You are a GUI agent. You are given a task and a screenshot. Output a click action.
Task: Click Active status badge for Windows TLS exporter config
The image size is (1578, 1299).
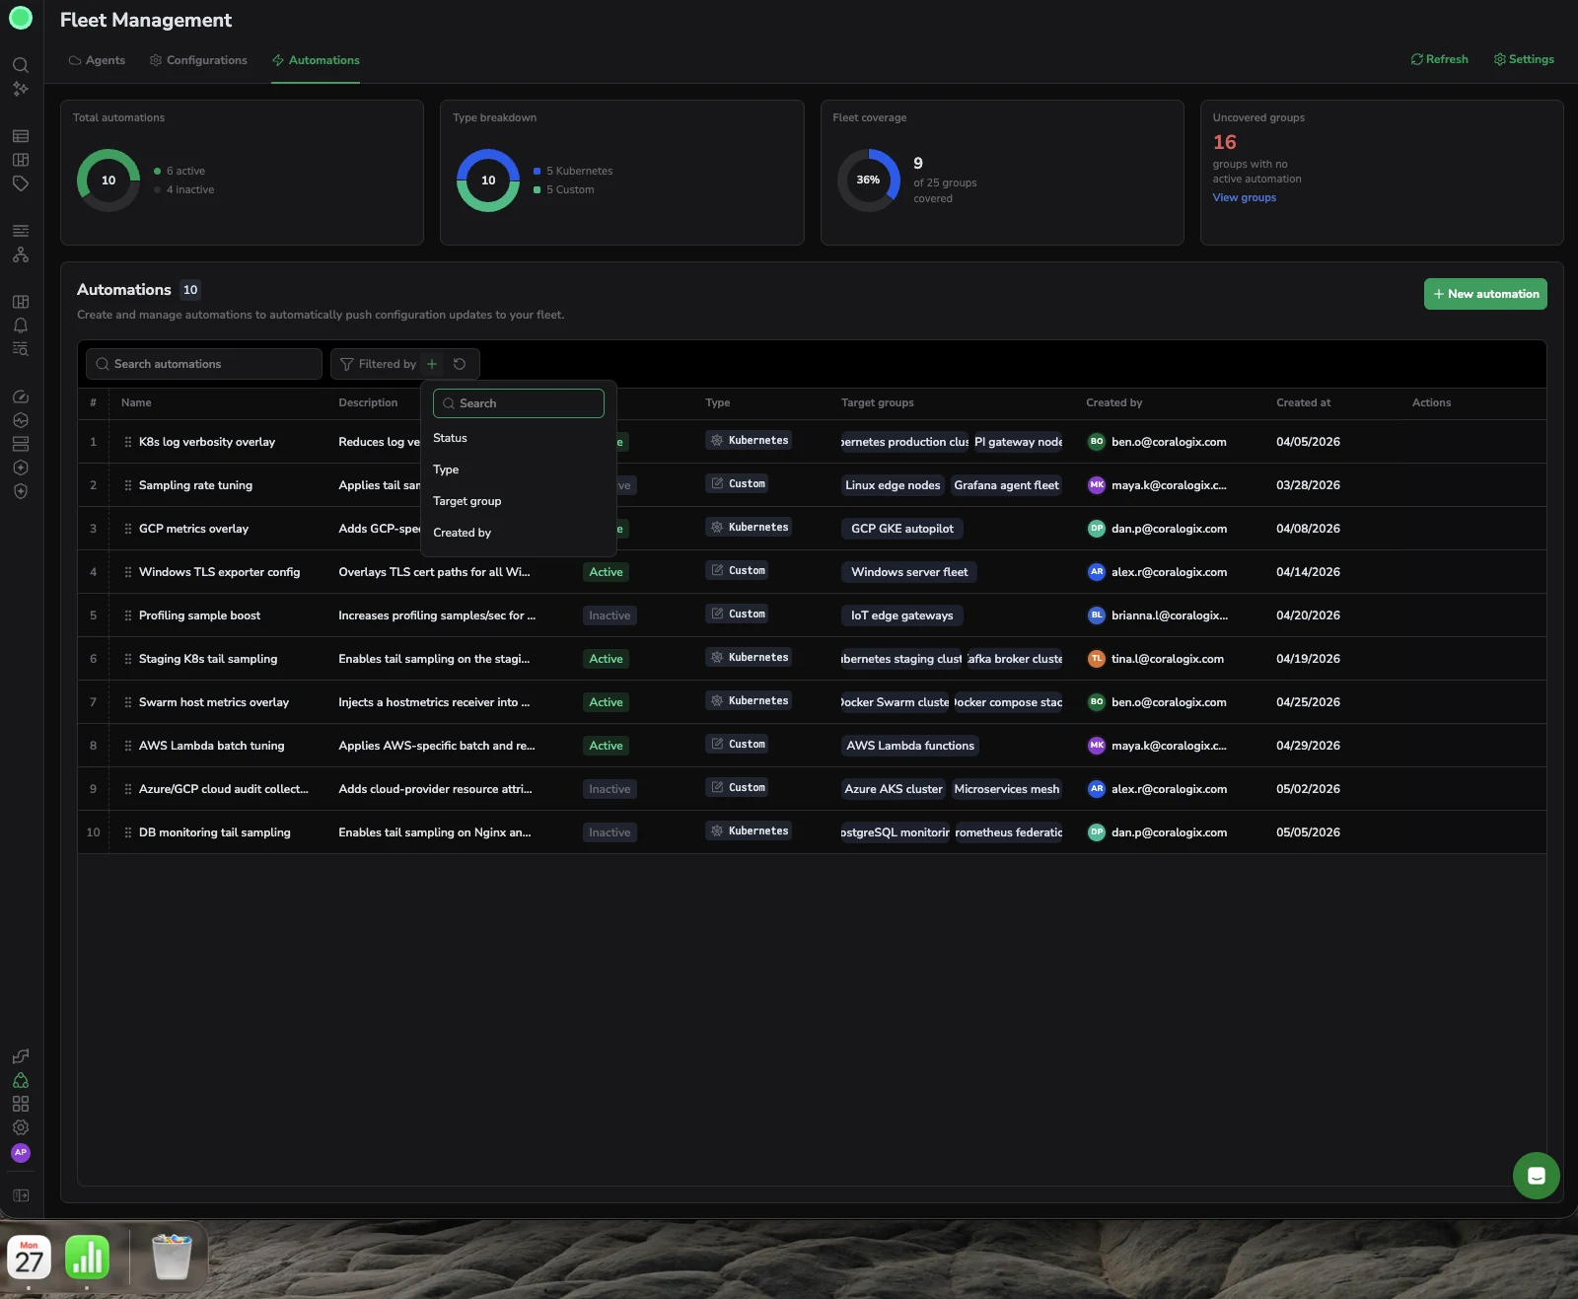pyautogui.click(x=606, y=572)
